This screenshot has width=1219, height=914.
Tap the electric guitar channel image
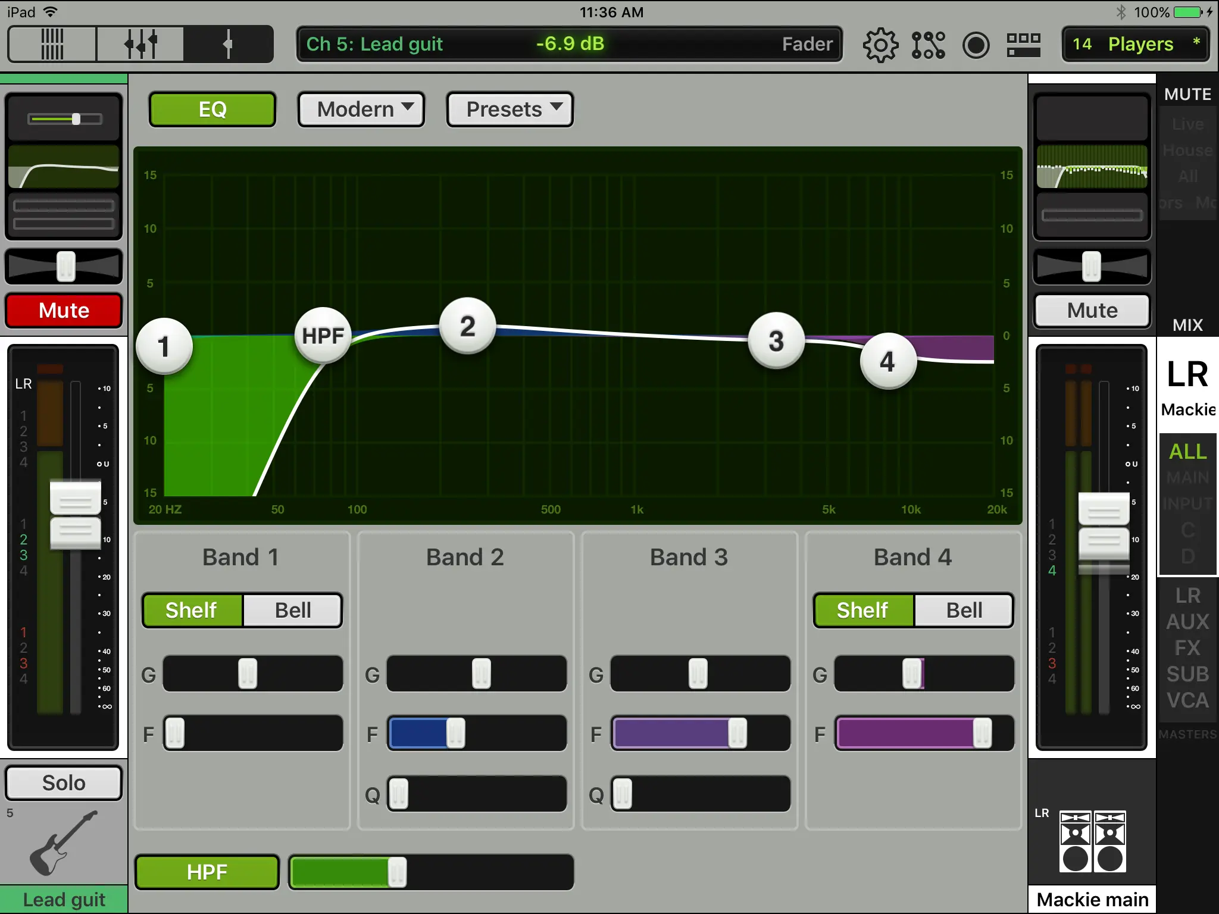coord(63,843)
